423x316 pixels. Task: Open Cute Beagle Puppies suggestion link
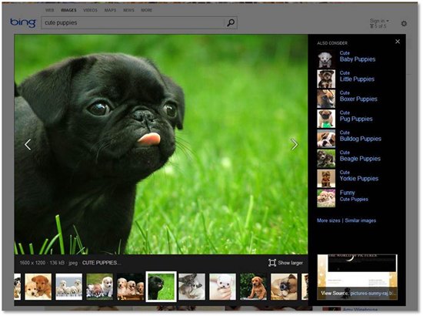[x=360, y=156]
